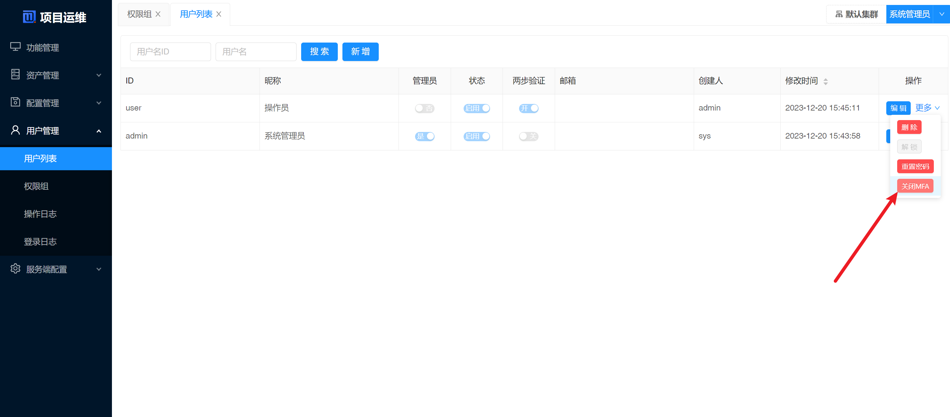Collapse the 用户管理 sidebar menu chevron
The image size is (950, 417).
[98, 131]
